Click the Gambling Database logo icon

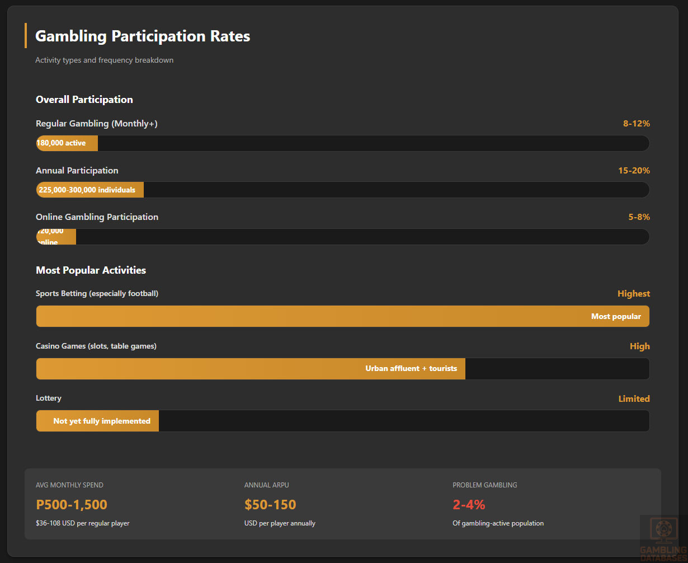pyautogui.click(x=663, y=532)
